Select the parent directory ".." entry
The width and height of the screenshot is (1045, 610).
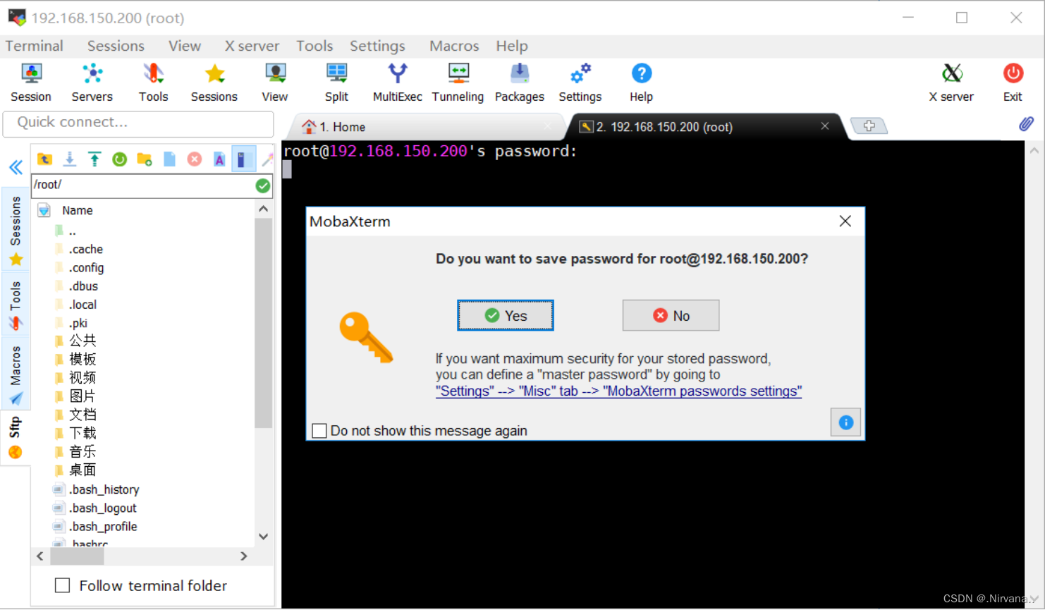(x=66, y=231)
